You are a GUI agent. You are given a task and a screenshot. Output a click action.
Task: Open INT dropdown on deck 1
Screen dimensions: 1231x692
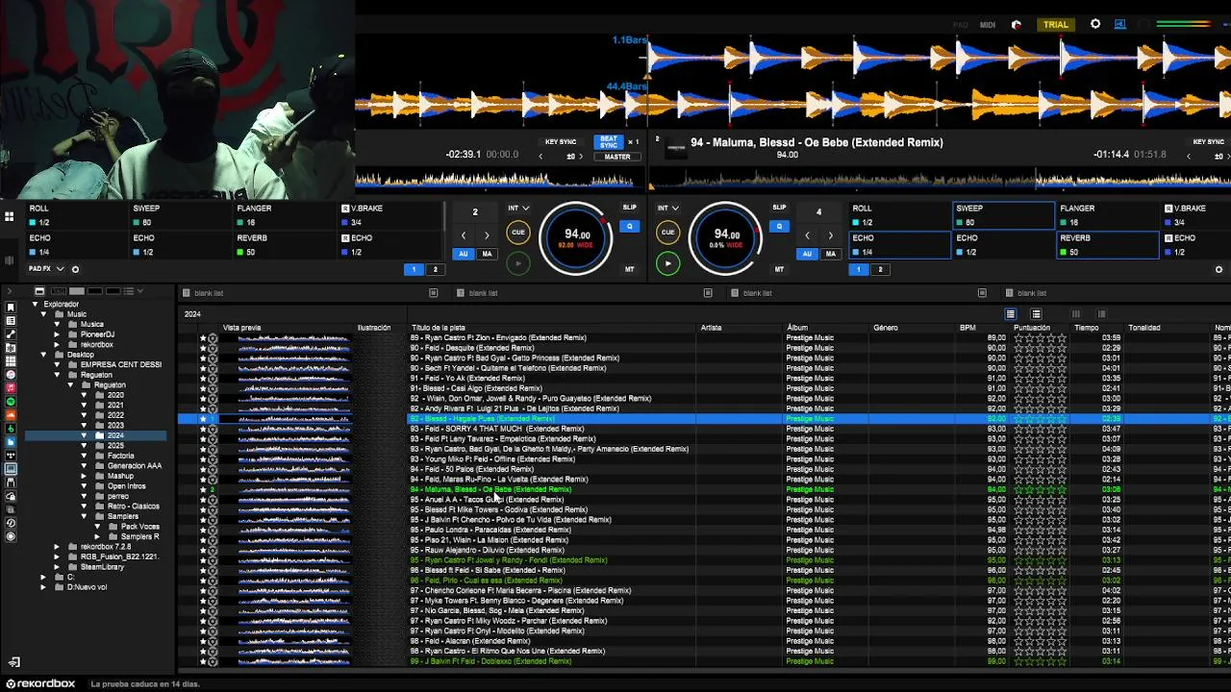[x=518, y=208]
